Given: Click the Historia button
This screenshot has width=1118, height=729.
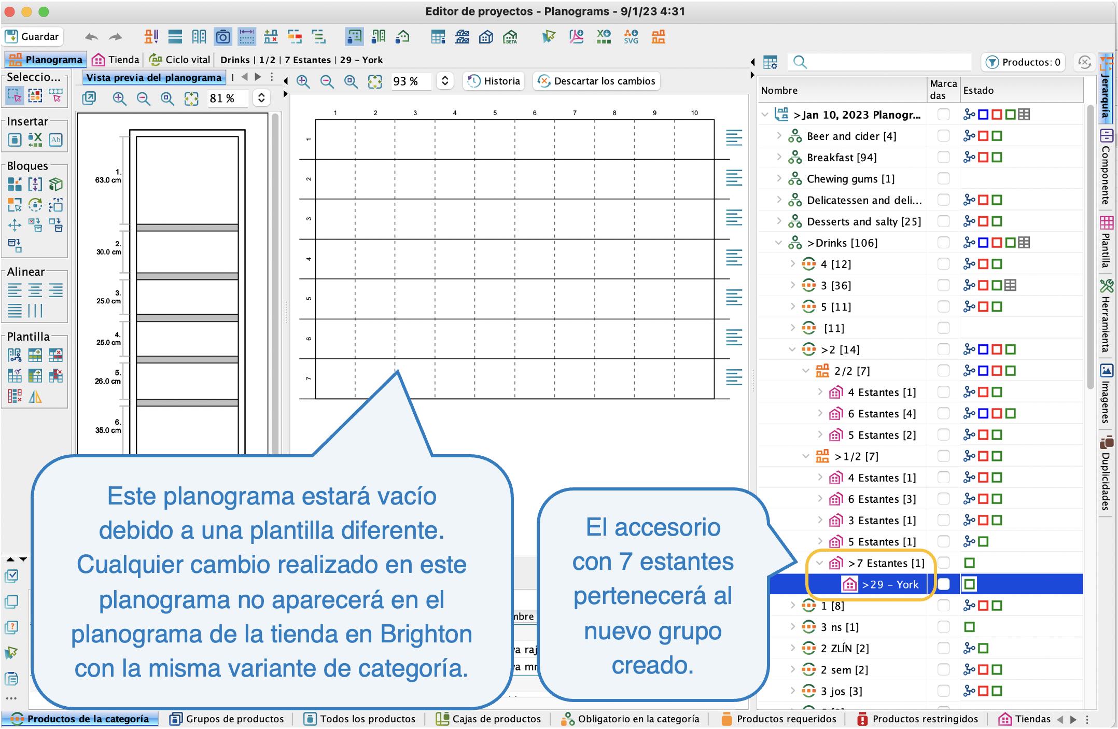Looking at the screenshot, I should point(494,81).
